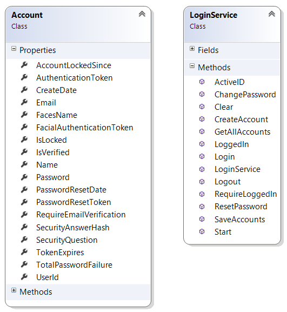This screenshot has height=312, width=287.
Task: Click the method cube icon beside ChangePassword
Action: click(x=202, y=94)
